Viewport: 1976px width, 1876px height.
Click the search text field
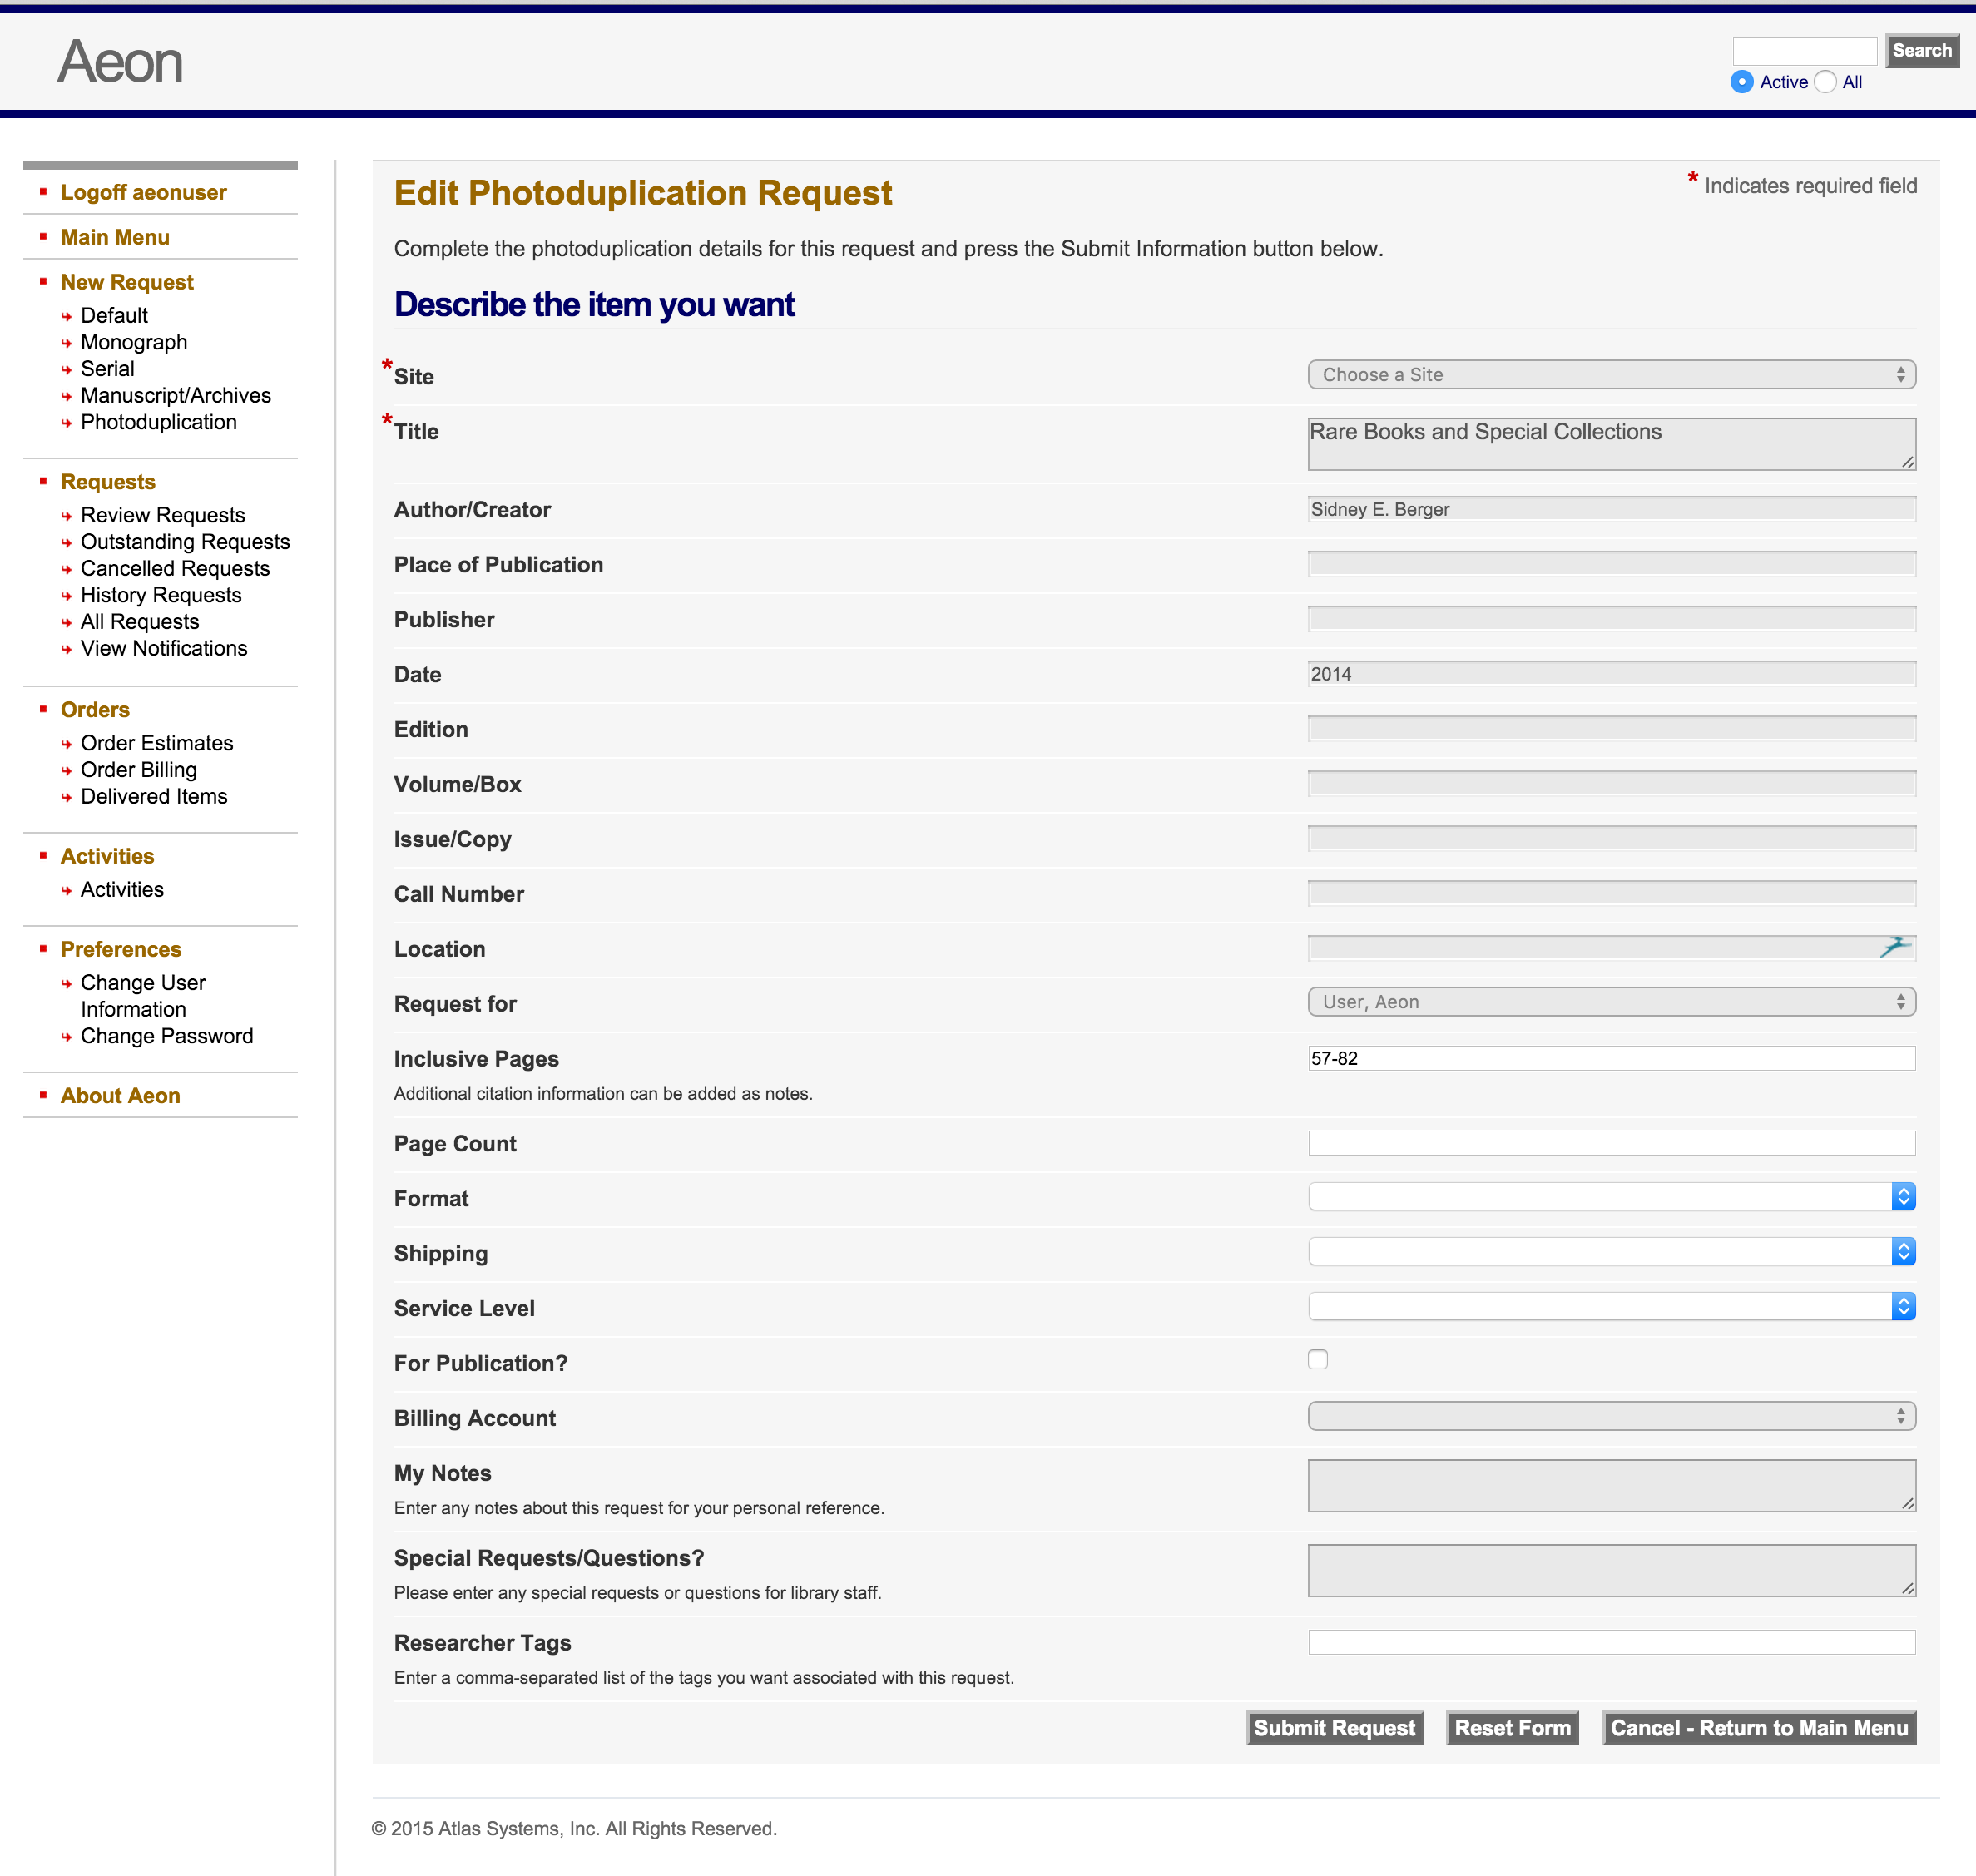coord(1804,51)
